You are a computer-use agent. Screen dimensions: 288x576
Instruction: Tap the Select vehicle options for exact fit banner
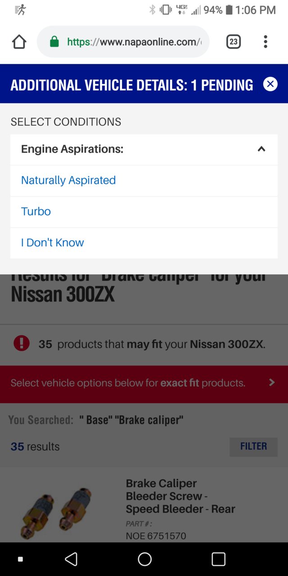pyautogui.click(x=144, y=384)
